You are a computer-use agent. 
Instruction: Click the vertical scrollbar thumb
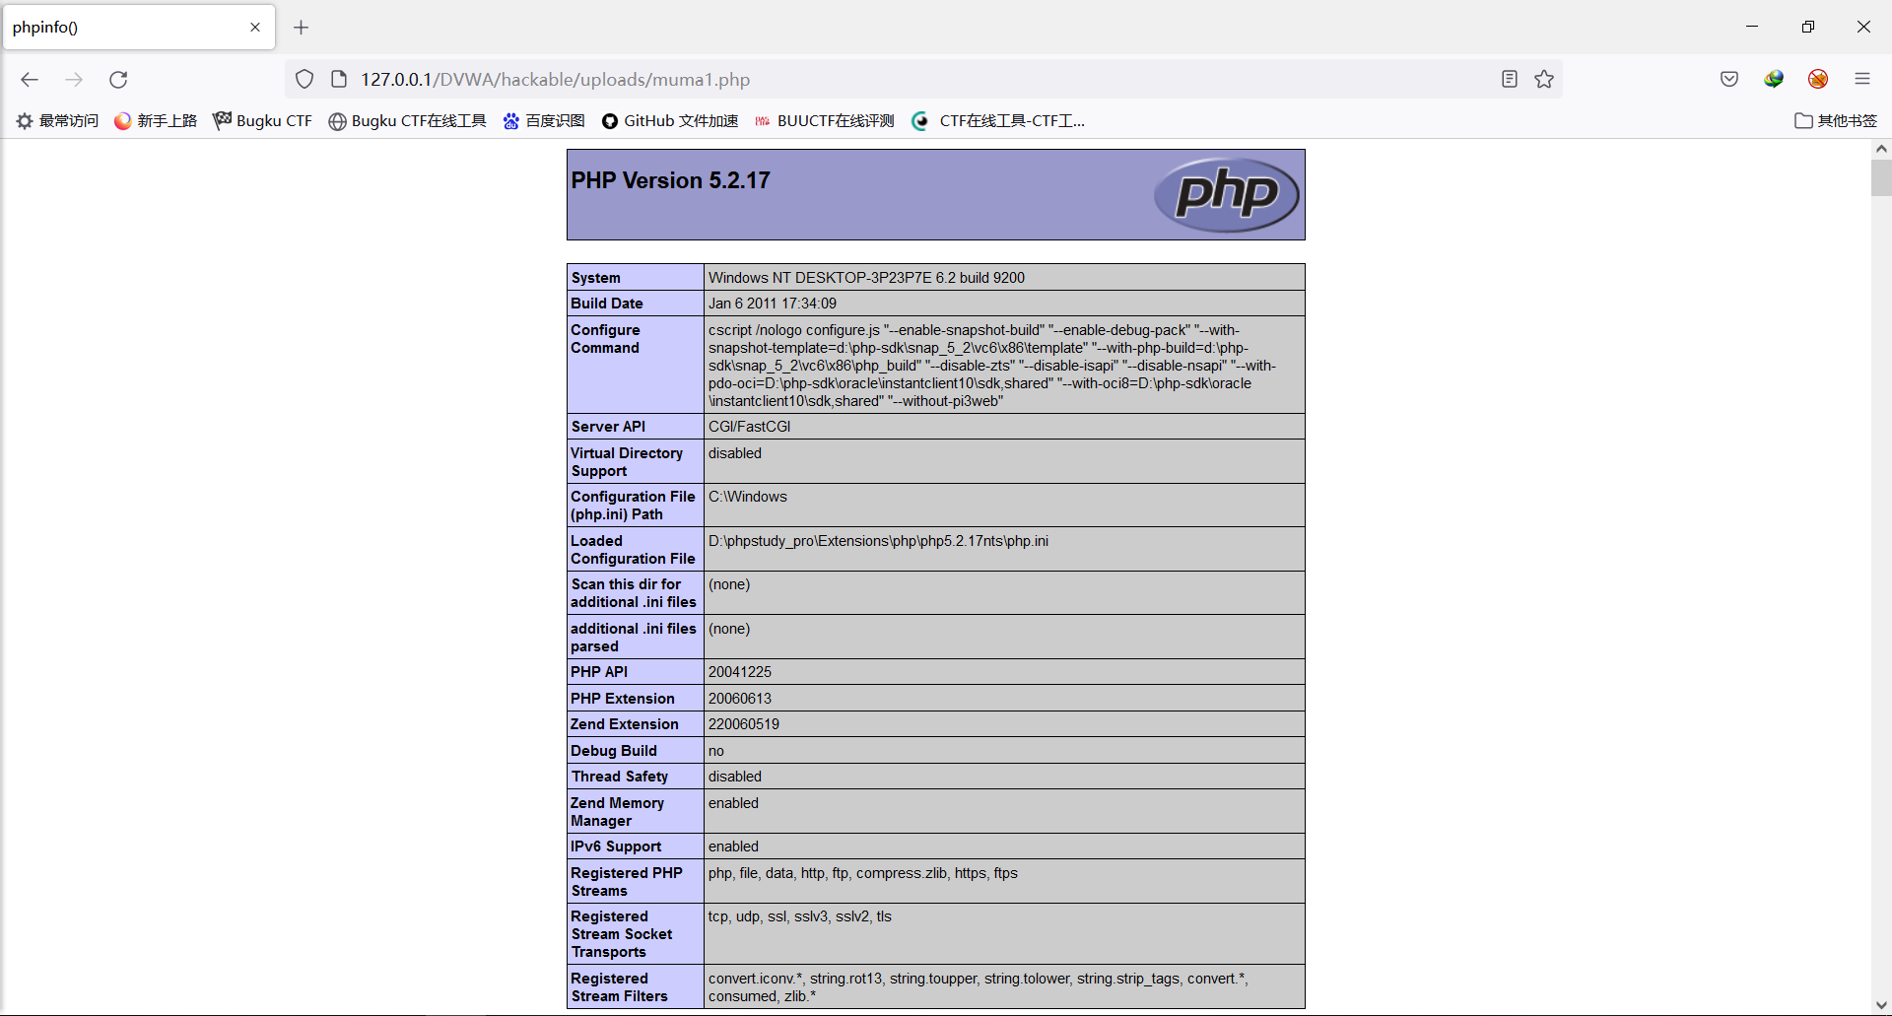point(1881,178)
